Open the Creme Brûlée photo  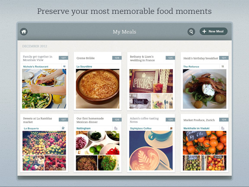[98, 89]
